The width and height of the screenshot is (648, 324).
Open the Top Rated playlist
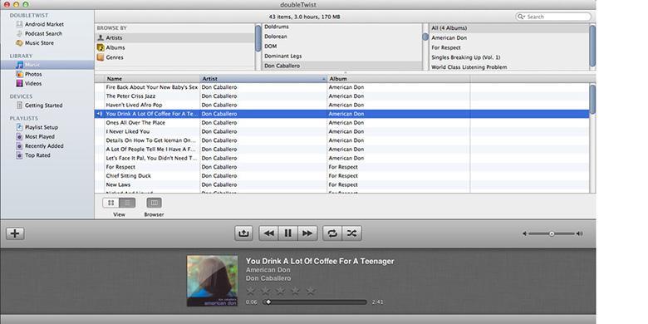[x=33, y=155]
